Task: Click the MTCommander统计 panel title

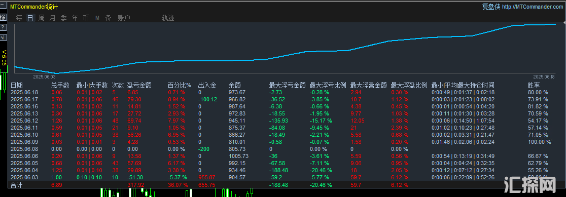Action: click(34, 7)
